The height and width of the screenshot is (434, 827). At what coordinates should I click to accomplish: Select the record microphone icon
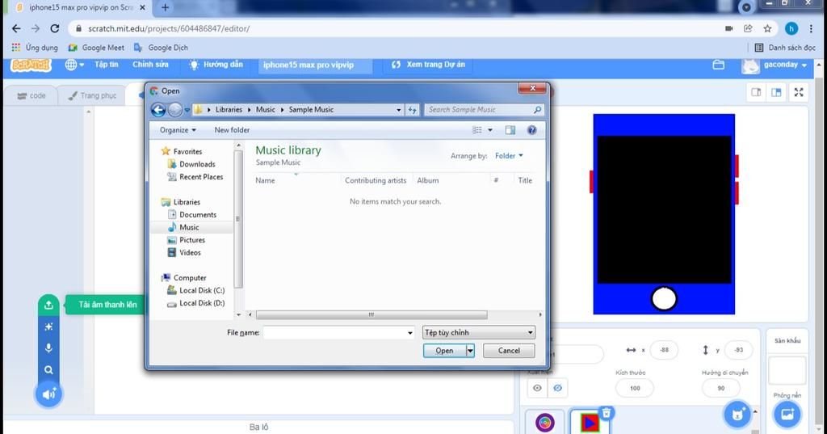(48, 348)
